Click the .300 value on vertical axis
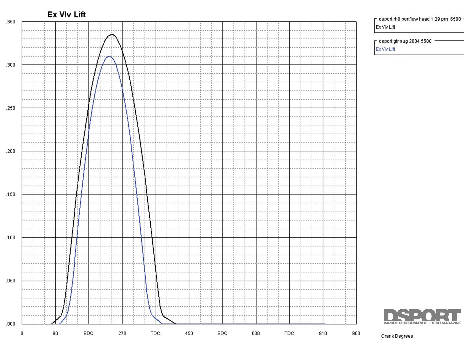464x348 pixels. point(11,65)
